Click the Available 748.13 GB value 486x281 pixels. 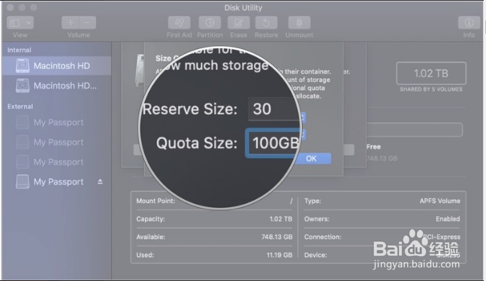point(276,237)
